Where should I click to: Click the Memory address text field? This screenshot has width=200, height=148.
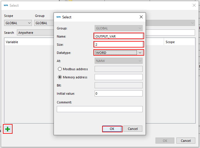tap(118, 77)
